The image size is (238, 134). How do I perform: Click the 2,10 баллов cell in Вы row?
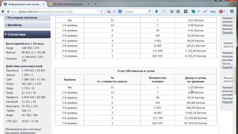tap(196, 87)
